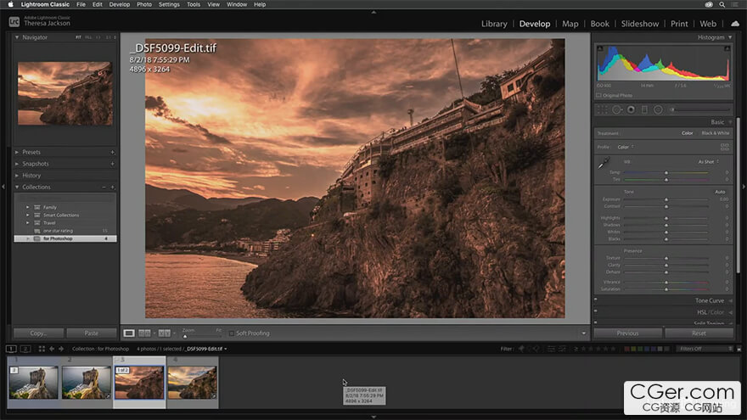
Task: Select the Spot Removal tool
Action: [x=617, y=109]
